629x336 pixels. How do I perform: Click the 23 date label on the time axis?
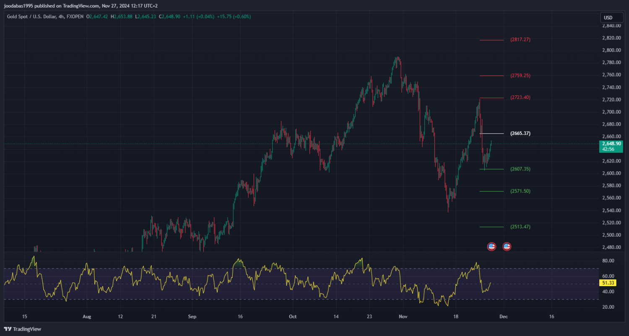(x=369, y=316)
